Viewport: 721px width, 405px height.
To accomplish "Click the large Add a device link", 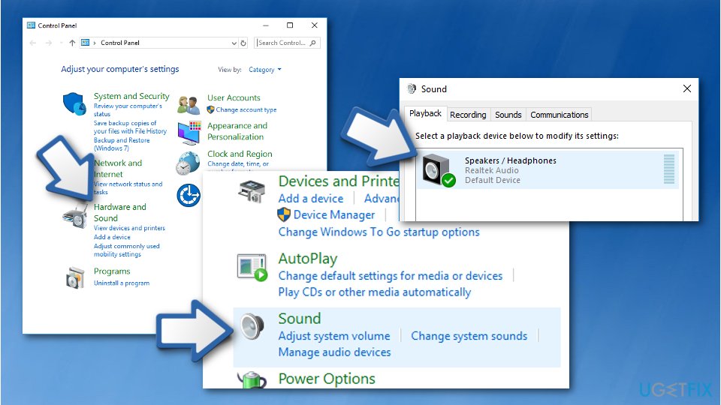I will tap(311, 198).
